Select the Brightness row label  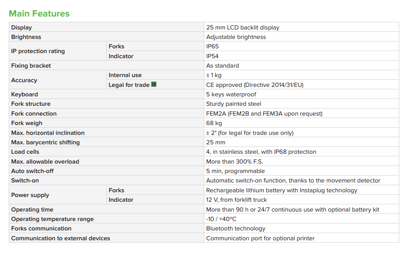pos(26,37)
